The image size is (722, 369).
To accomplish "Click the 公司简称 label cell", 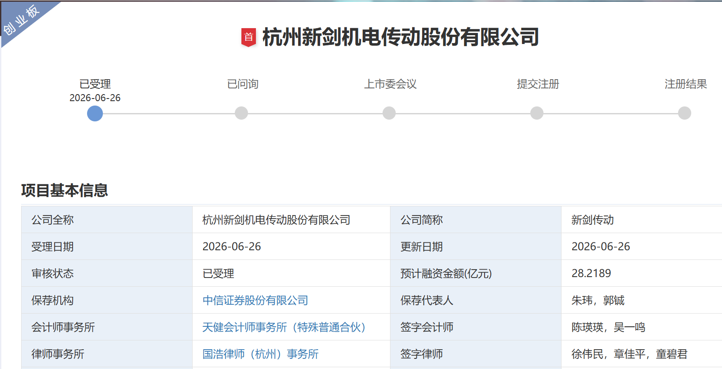I will point(476,220).
